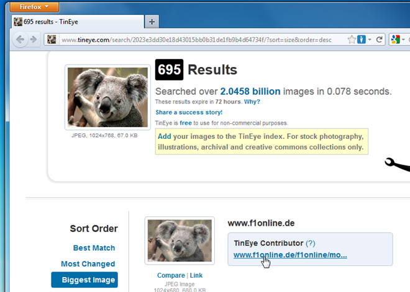This screenshot has width=410, height=292.
Task: Sort results by Best Match
Action: 94,248
